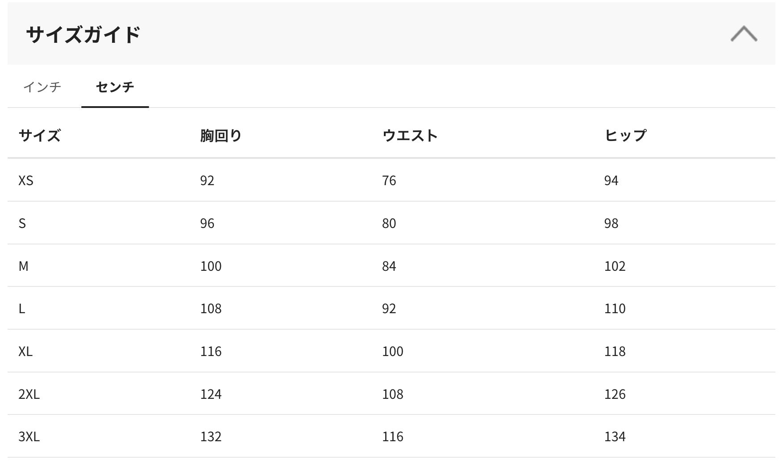Click the chest value 124 for 2XL
Screen dimensions: 782x472
click(211, 394)
